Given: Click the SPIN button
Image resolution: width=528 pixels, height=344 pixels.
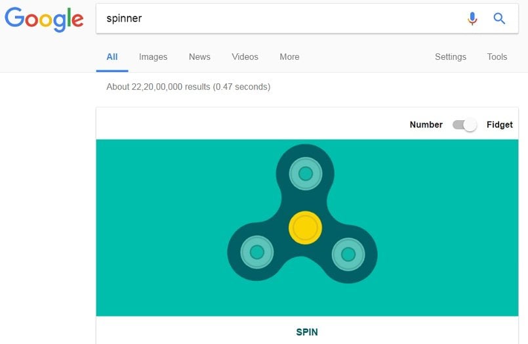Looking at the screenshot, I should pyautogui.click(x=307, y=332).
